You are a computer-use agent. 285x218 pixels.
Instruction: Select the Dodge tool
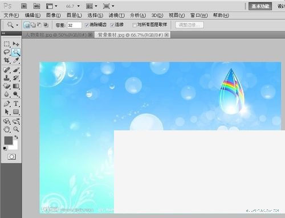click(x=16, y=94)
